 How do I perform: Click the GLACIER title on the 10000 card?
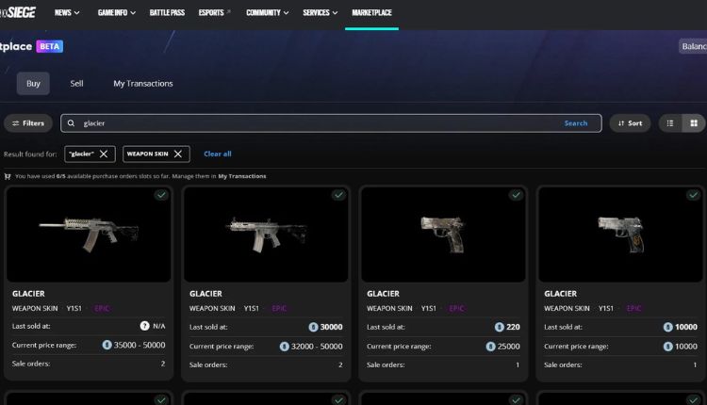tap(560, 294)
